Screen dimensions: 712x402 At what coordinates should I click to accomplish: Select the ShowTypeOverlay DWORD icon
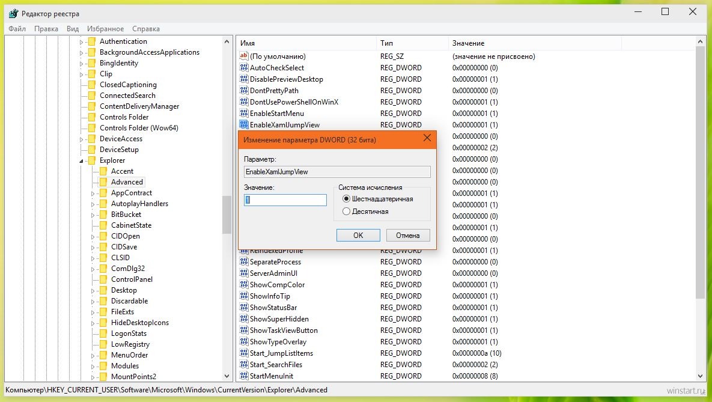[x=244, y=341]
